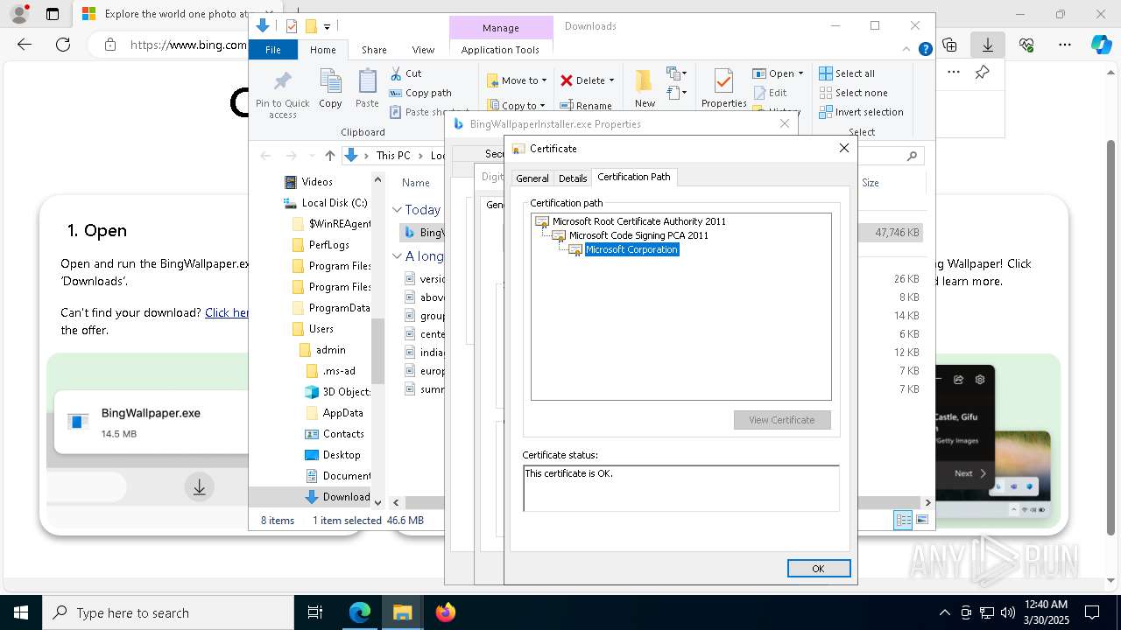1121x630 pixels.
Task: Open Windows Start menu
Action: (21, 612)
